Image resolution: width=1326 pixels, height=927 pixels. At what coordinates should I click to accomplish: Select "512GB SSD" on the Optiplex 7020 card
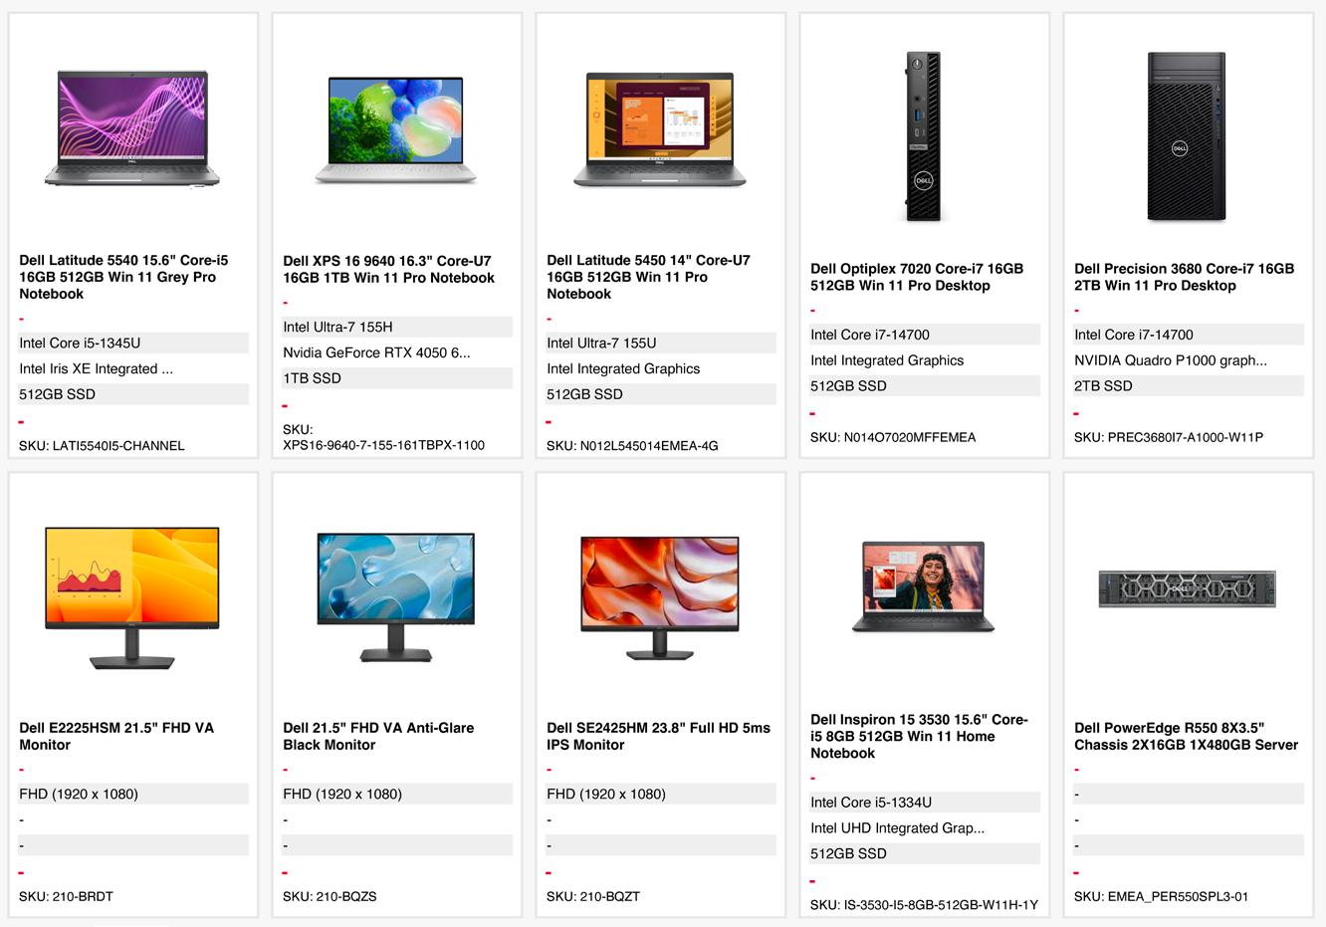pyautogui.click(x=925, y=386)
